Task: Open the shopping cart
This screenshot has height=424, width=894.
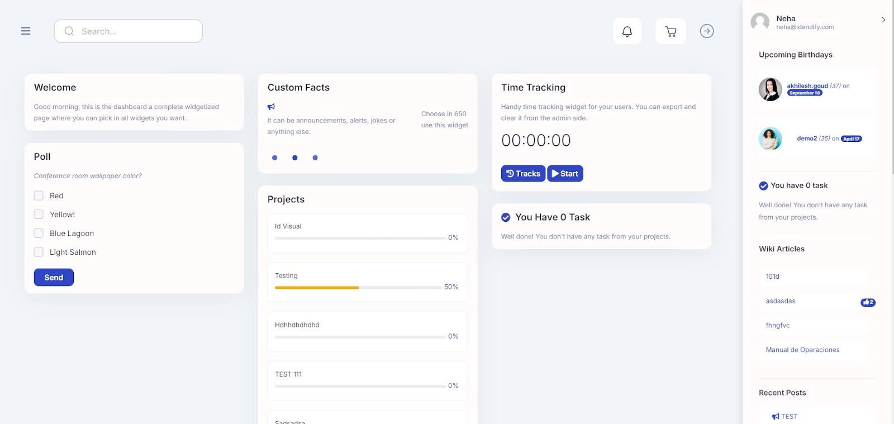Action: tap(670, 31)
